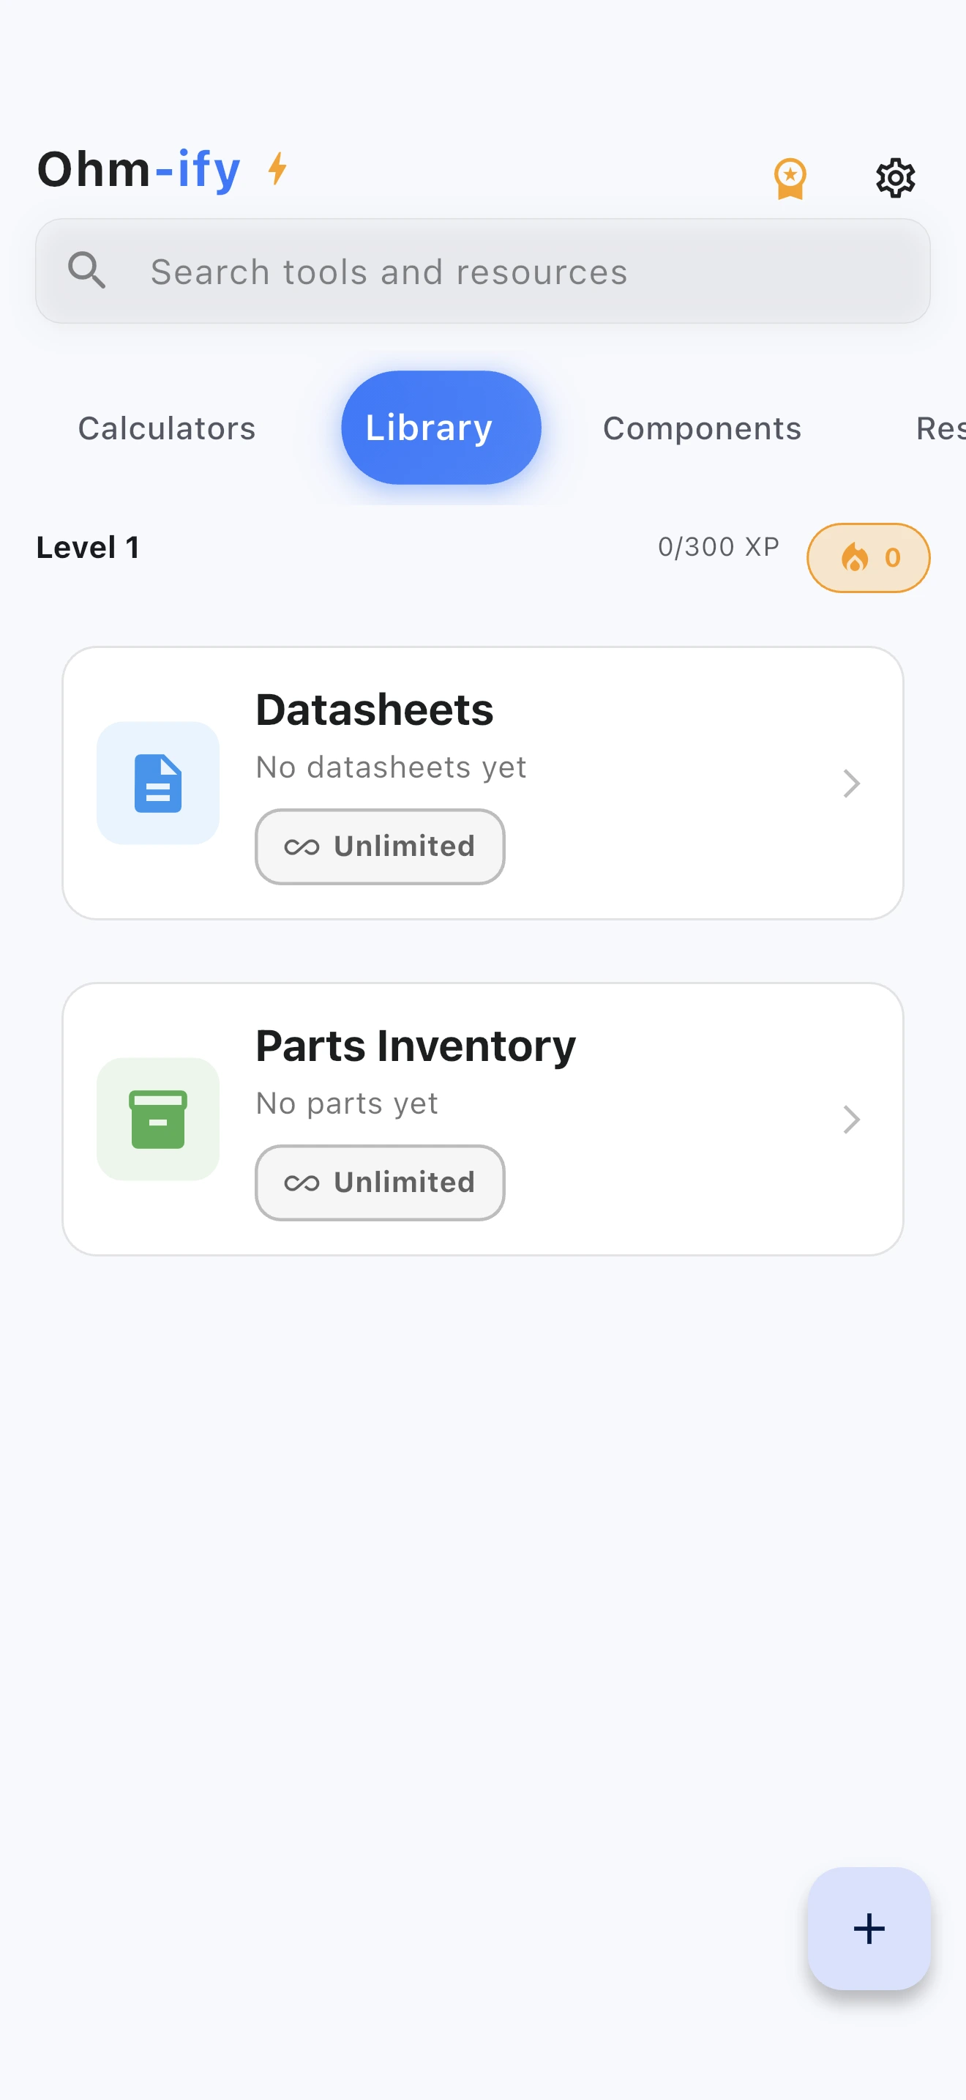Open the achievements medal icon
Viewport: 966px width, 2100px height.
789,177
